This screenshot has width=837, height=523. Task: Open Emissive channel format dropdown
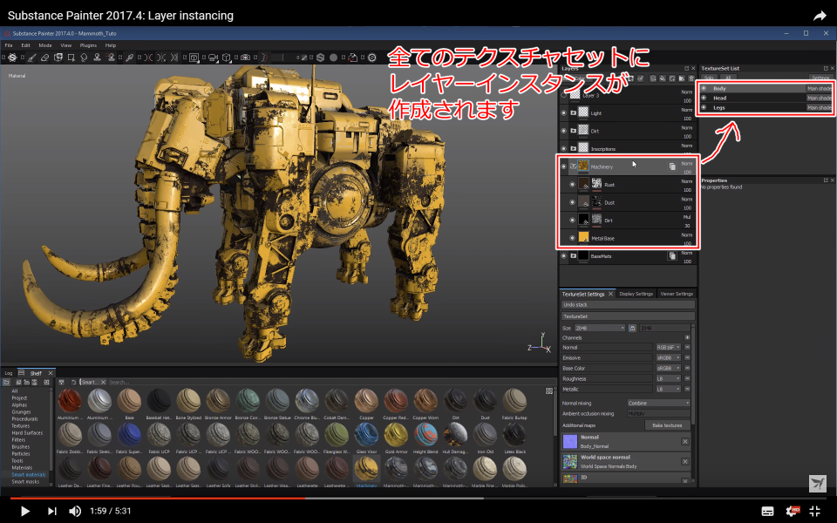pyautogui.click(x=669, y=357)
